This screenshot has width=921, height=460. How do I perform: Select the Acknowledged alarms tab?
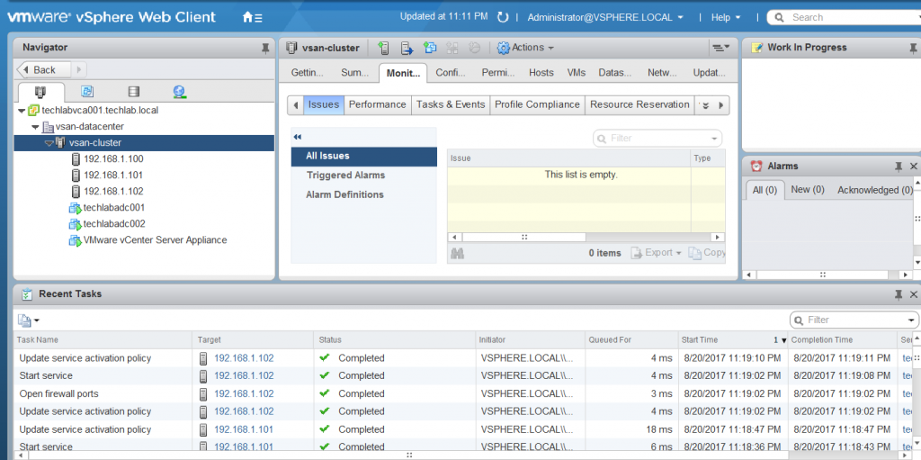point(875,190)
